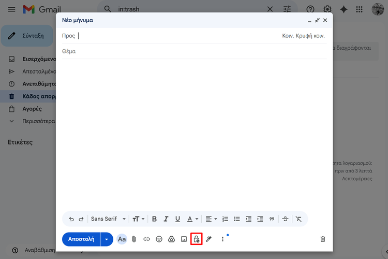This screenshot has width=388, height=259.
Task: Click inside the in:trash search box
Action: (x=189, y=9)
